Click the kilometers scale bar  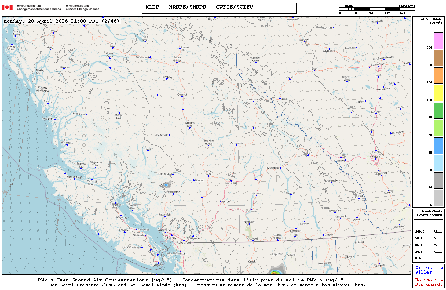pos(377,9)
